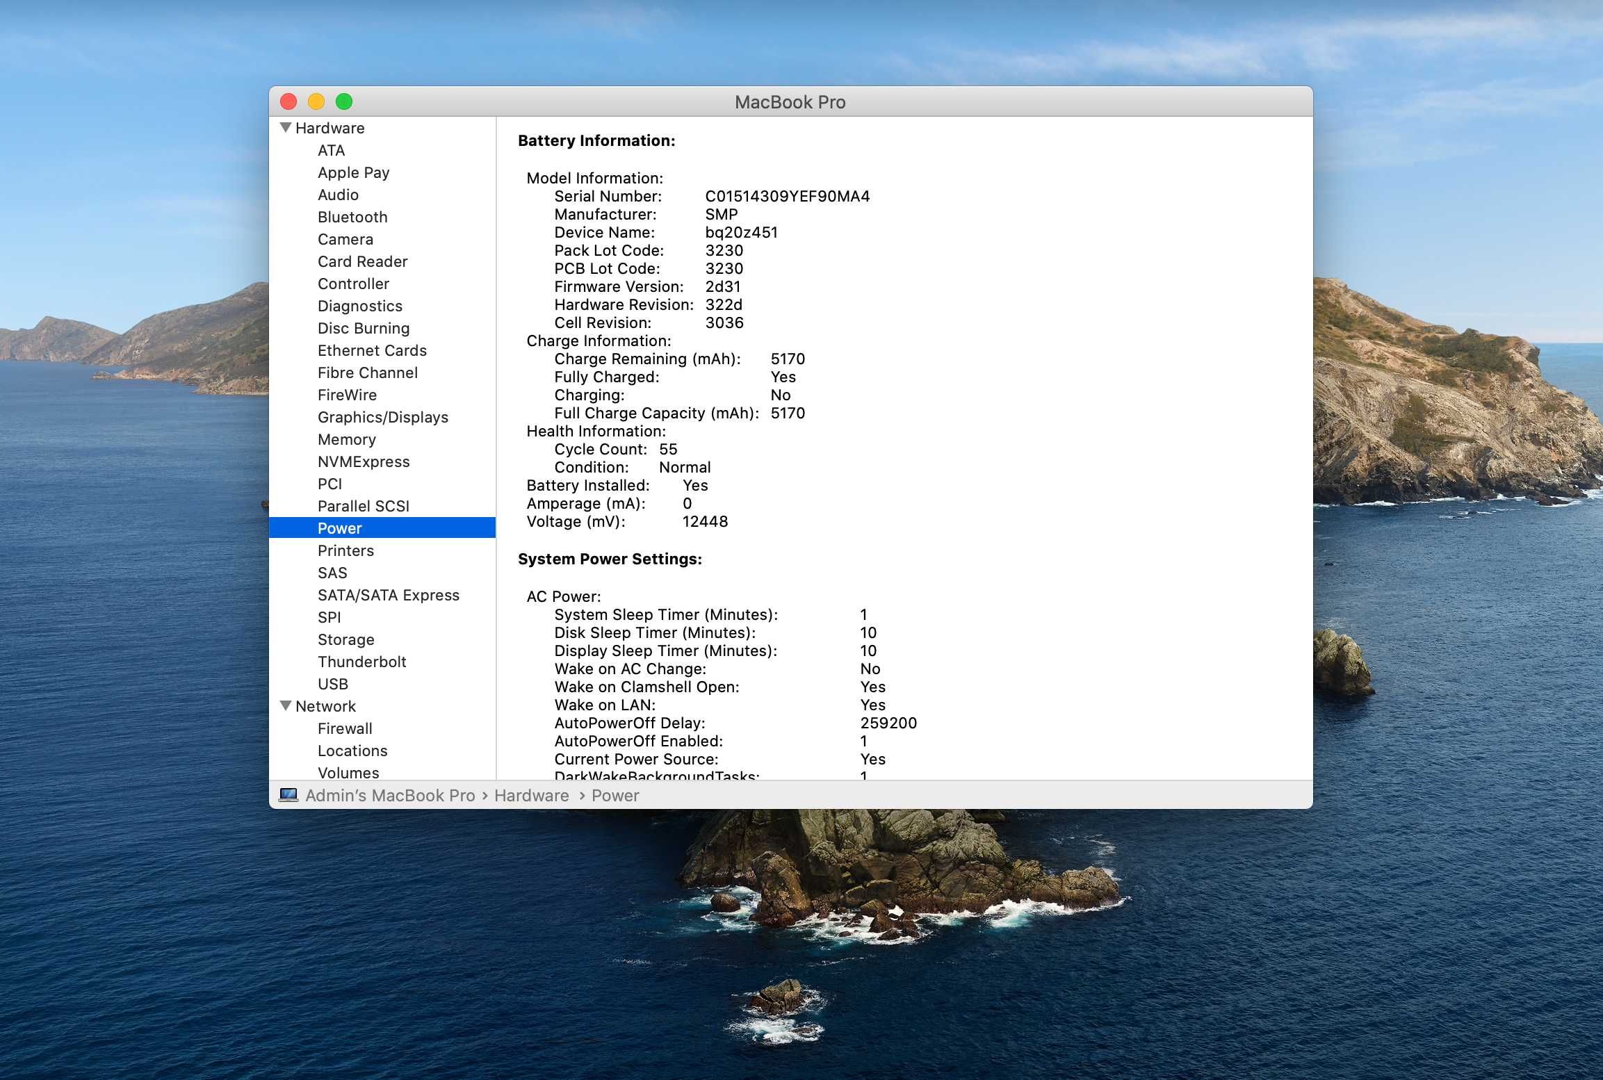Viewport: 1603px width, 1080px height.
Task: Click the Firmware Version value 2d31
Action: click(x=723, y=286)
